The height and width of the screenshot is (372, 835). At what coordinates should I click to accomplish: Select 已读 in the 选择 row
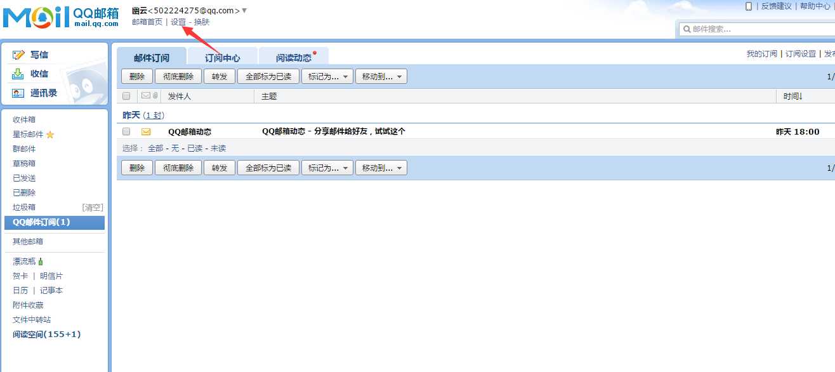click(195, 149)
